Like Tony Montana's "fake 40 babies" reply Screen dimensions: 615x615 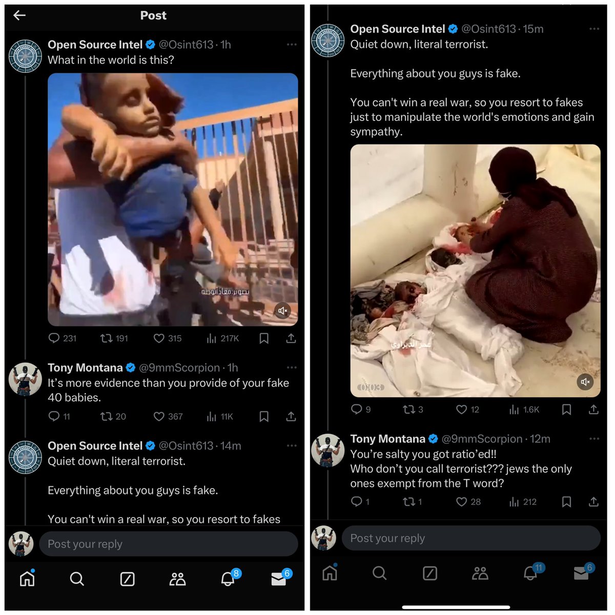tap(159, 417)
